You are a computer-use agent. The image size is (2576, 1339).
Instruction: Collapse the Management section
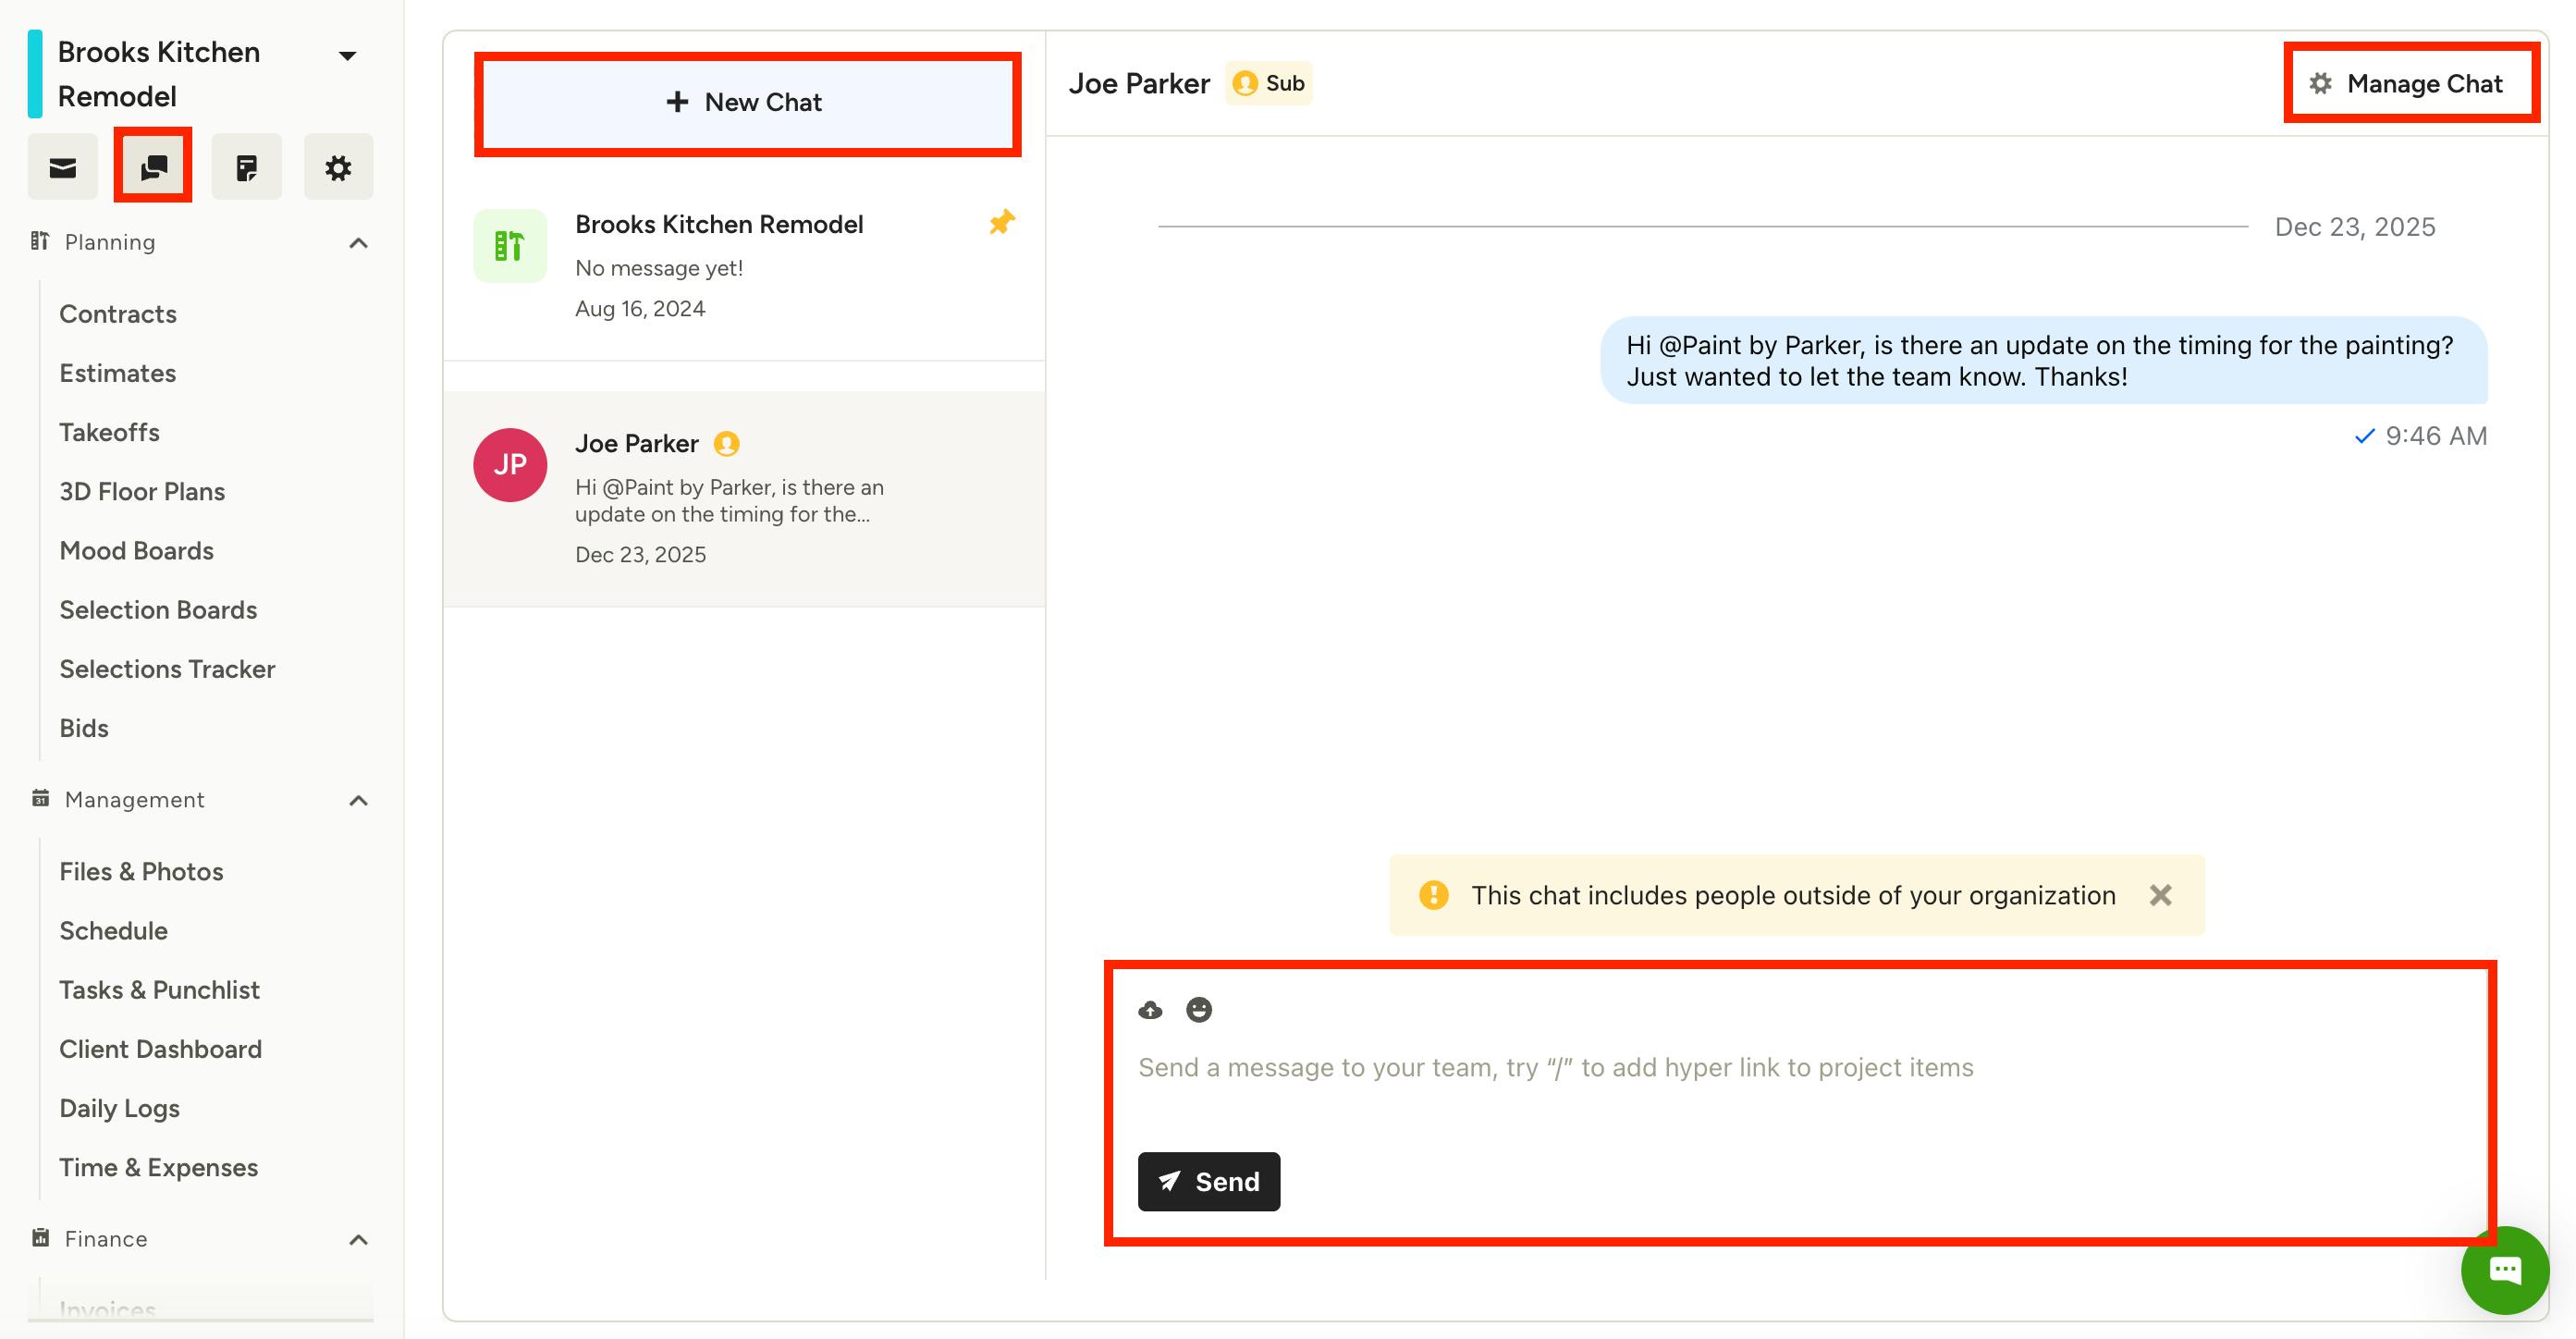tap(358, 800)
